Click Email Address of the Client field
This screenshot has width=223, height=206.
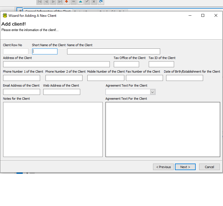tap(22, 92)
